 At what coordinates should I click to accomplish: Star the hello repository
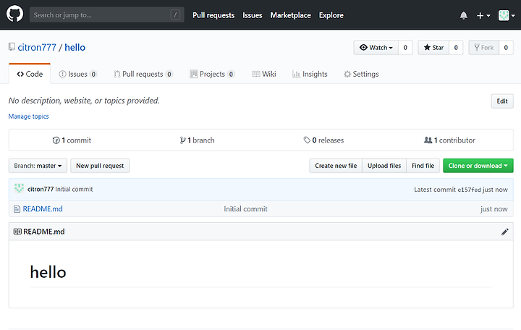point(433,48)
